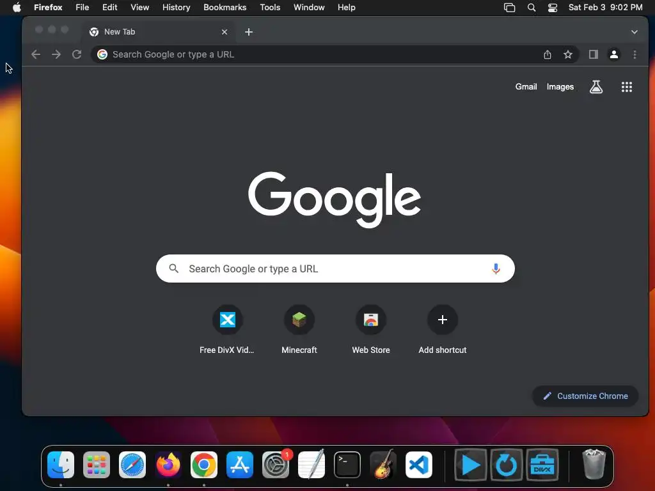Click the Stage Manager windows icon in the menu bar
655x491 pixels.
(509, 7)
